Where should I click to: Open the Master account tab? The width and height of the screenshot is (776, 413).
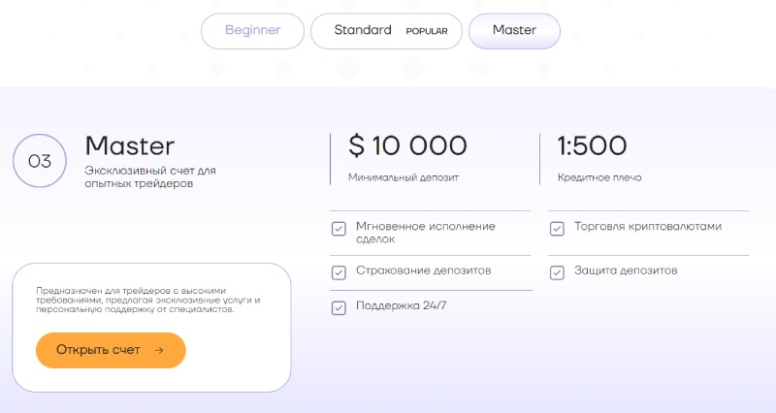tap(514, 30)
